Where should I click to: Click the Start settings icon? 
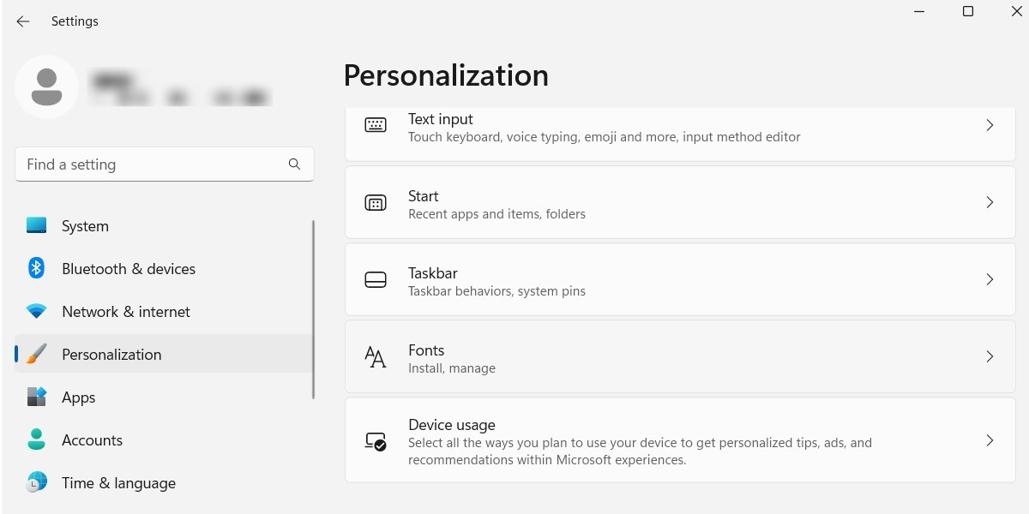click(376, 202)
